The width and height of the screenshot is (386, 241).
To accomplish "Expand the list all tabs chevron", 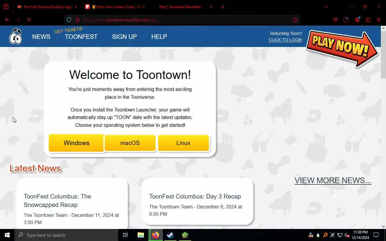I will point(326,7).
